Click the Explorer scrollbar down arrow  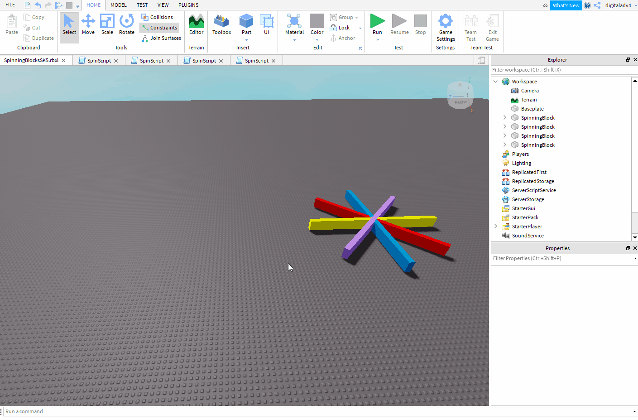pyautogui.click(x=635, y=237)
